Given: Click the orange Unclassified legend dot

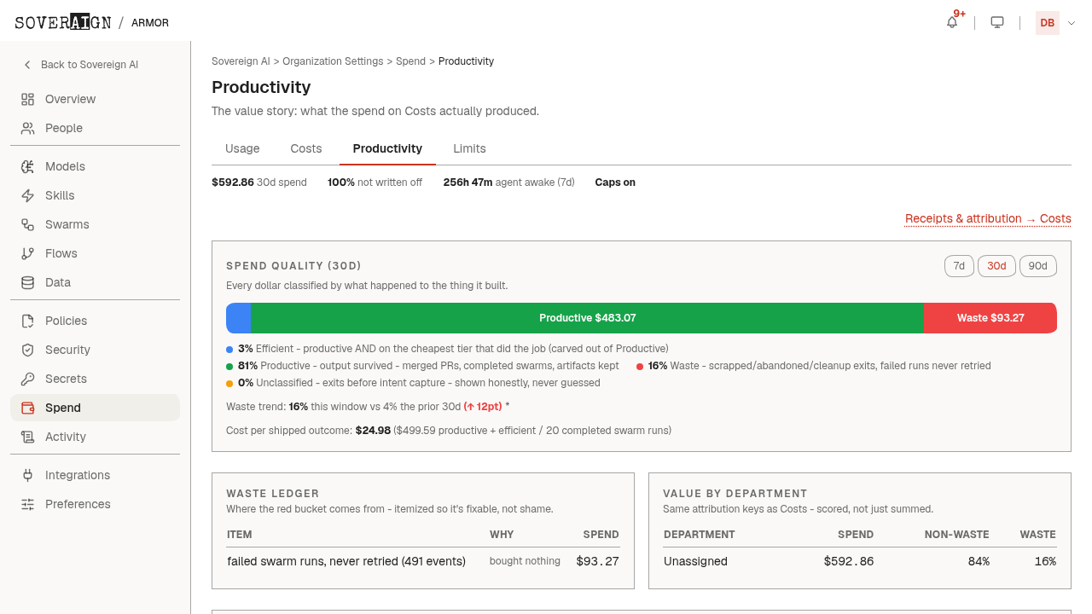Looking at the screenshot, I should (x=229, y=383).
